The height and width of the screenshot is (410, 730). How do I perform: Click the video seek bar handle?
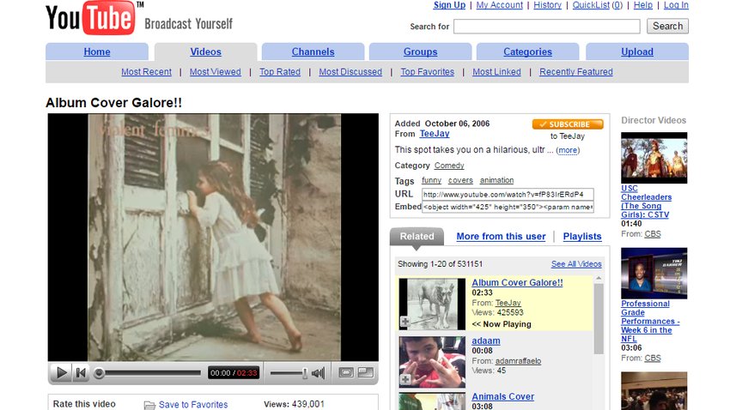[99, 373]
